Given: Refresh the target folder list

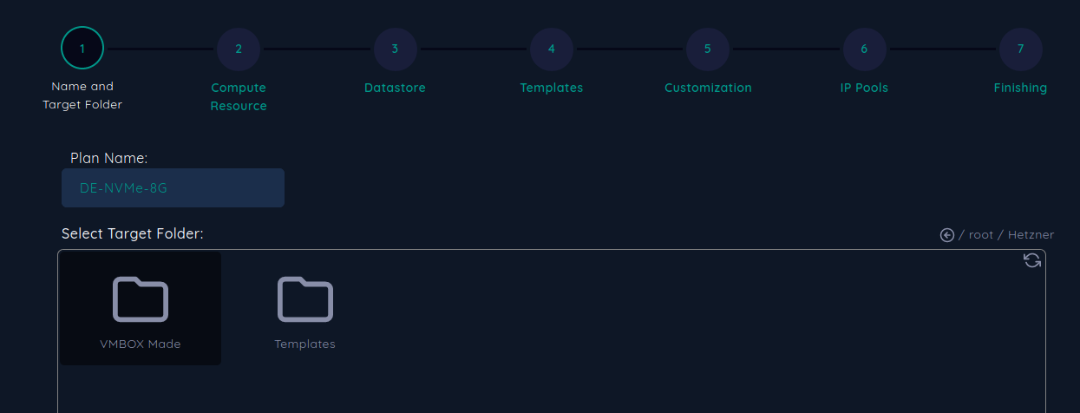Looking at the screenshot, I should (1032, 260).
